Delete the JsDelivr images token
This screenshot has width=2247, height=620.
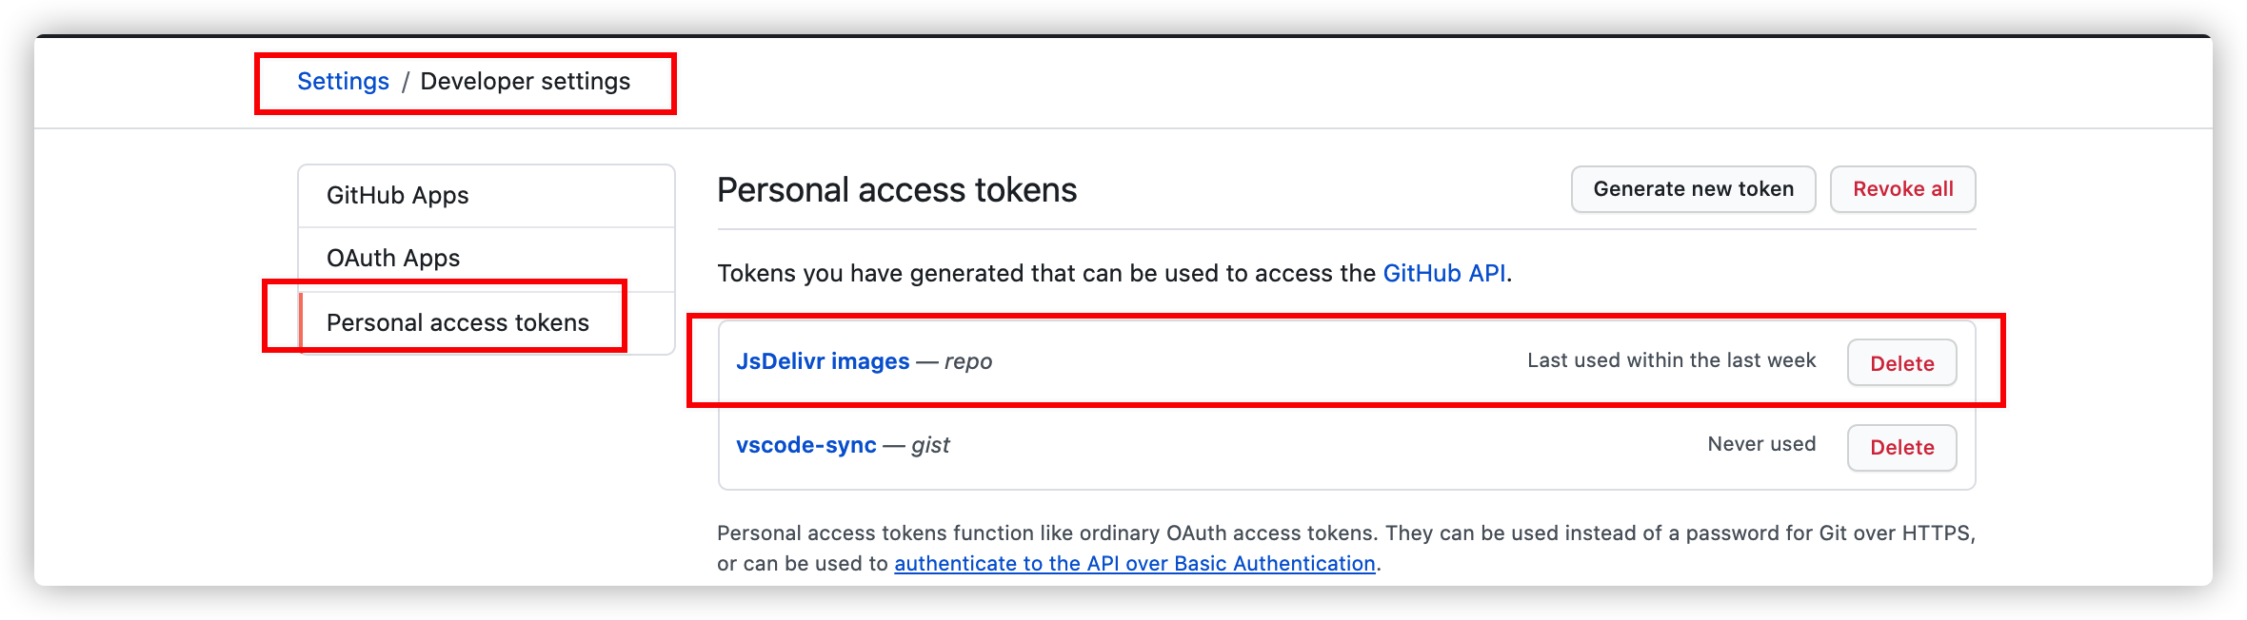click(x=1901, y=363)
